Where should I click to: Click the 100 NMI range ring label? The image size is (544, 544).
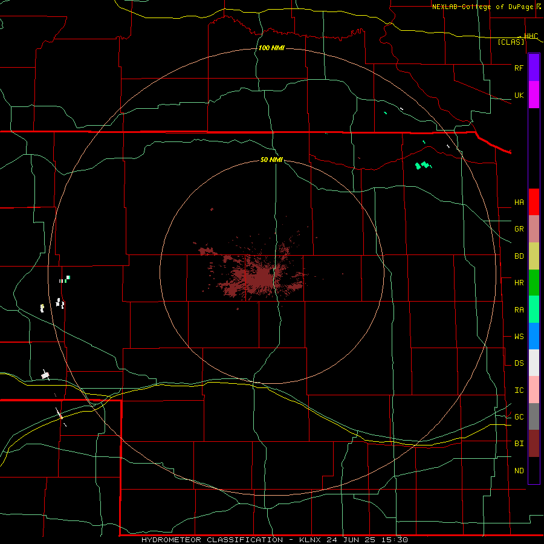pos(271,48)
